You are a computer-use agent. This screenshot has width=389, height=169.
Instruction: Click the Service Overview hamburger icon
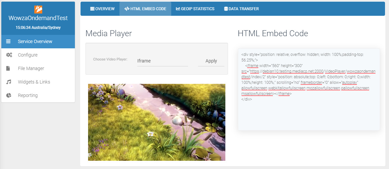point(8,41)
